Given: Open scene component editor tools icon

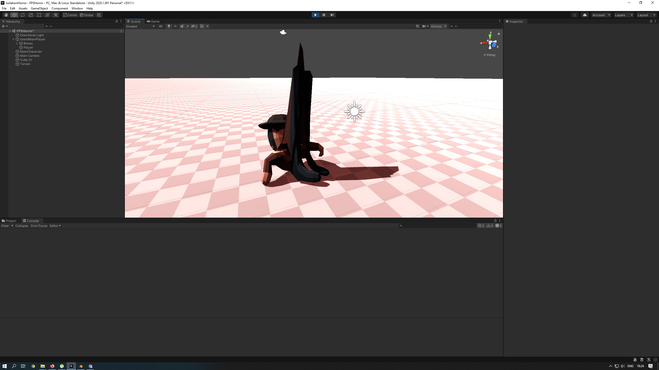Looking at the screenshot, I should [417, 26].
